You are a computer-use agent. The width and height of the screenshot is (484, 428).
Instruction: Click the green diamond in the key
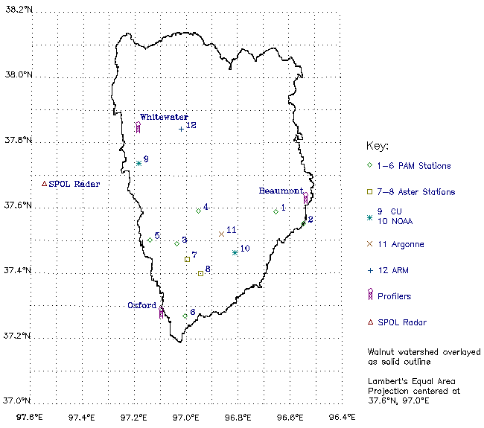pos(370,165)
